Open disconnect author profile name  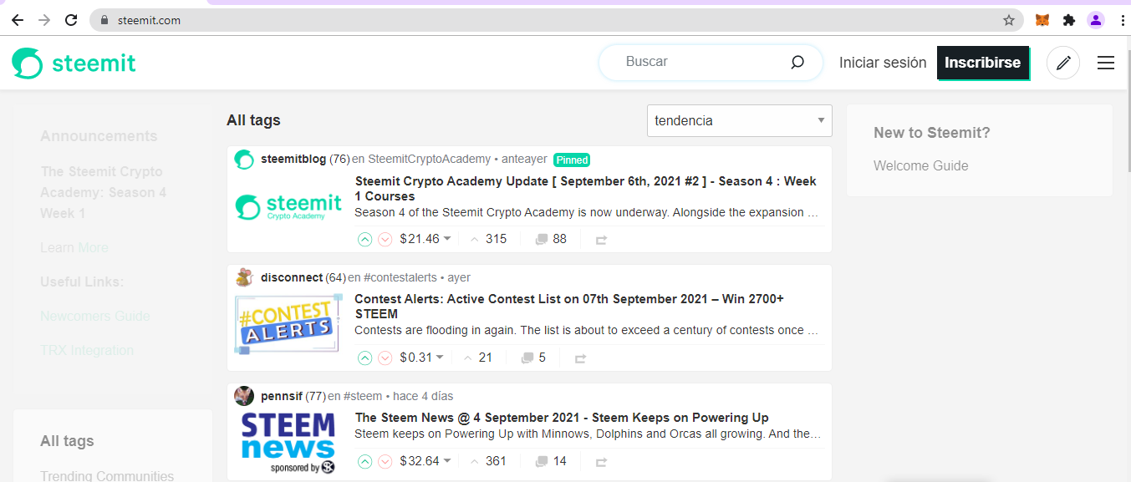pyautogui.click(x=292, y=277)
